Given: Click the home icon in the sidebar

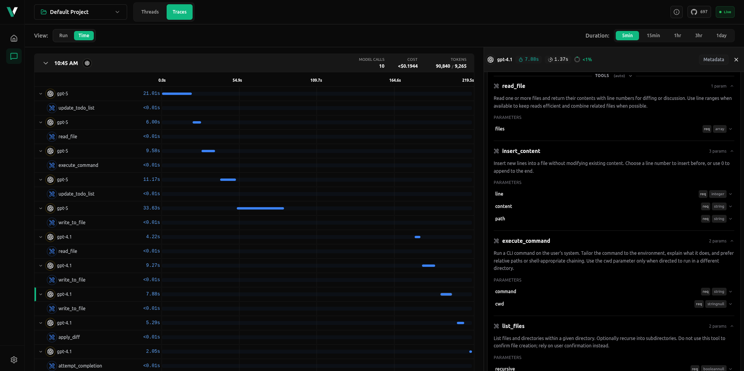Looking at the screenshot, I should [14, 38].
